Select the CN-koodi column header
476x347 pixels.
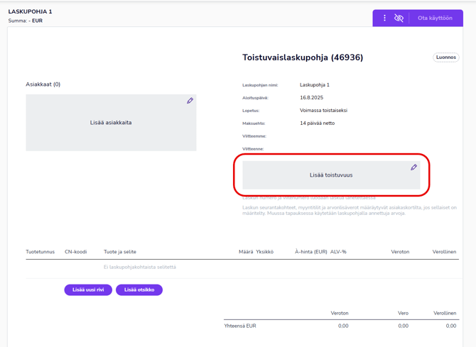(x=75, y=252)
